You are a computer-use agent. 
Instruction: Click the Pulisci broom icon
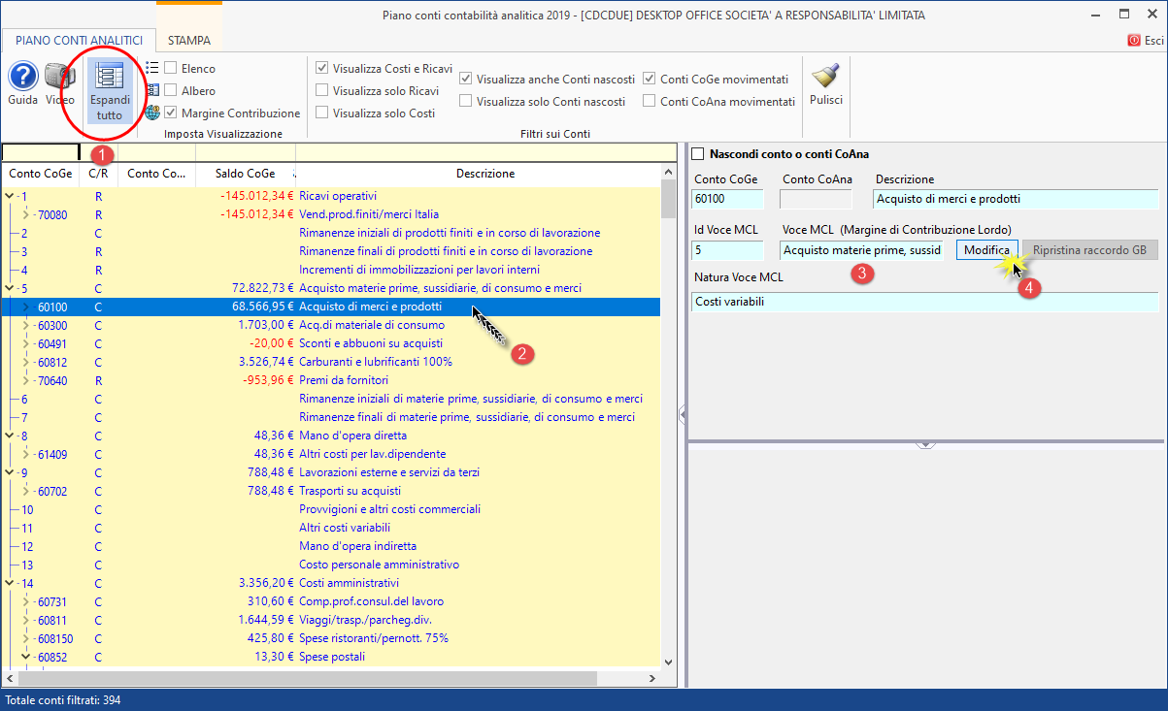pos(825,78)
